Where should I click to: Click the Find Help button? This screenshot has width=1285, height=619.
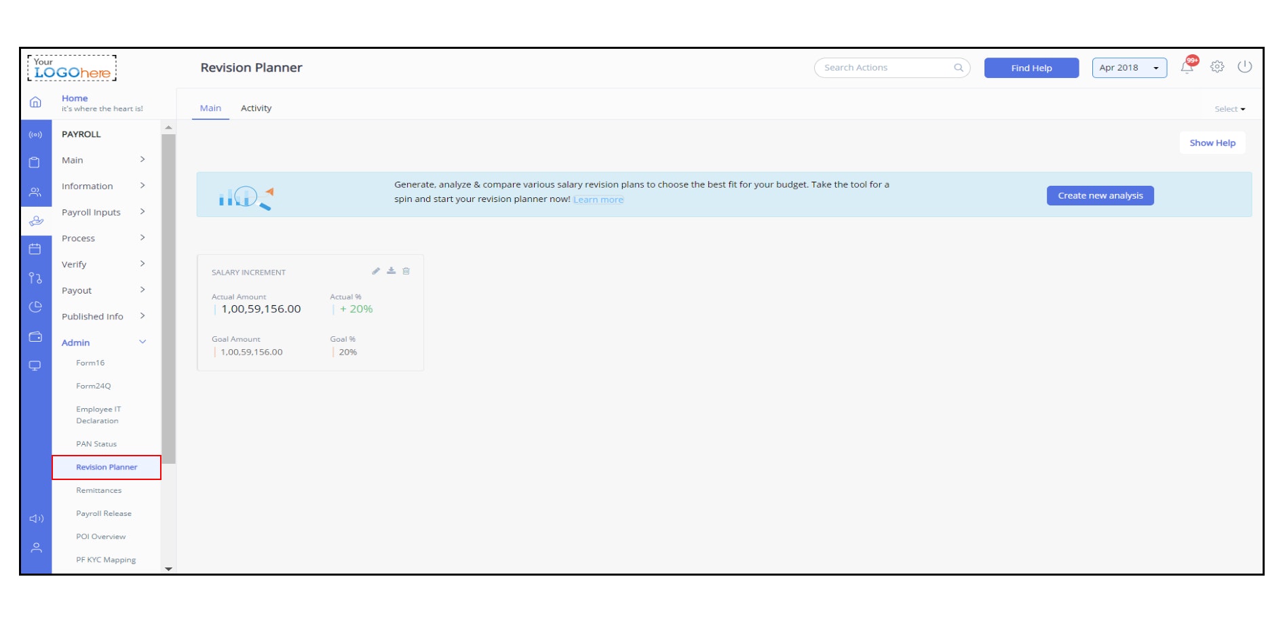tap(1031, 68)
